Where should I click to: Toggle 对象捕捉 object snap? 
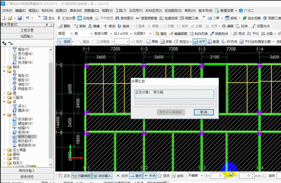coord(81,176)
